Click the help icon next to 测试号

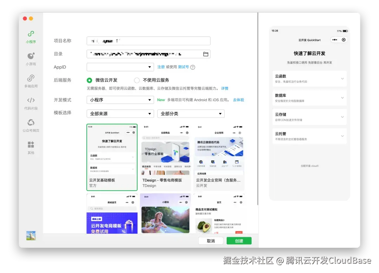(x=192, y=67)
